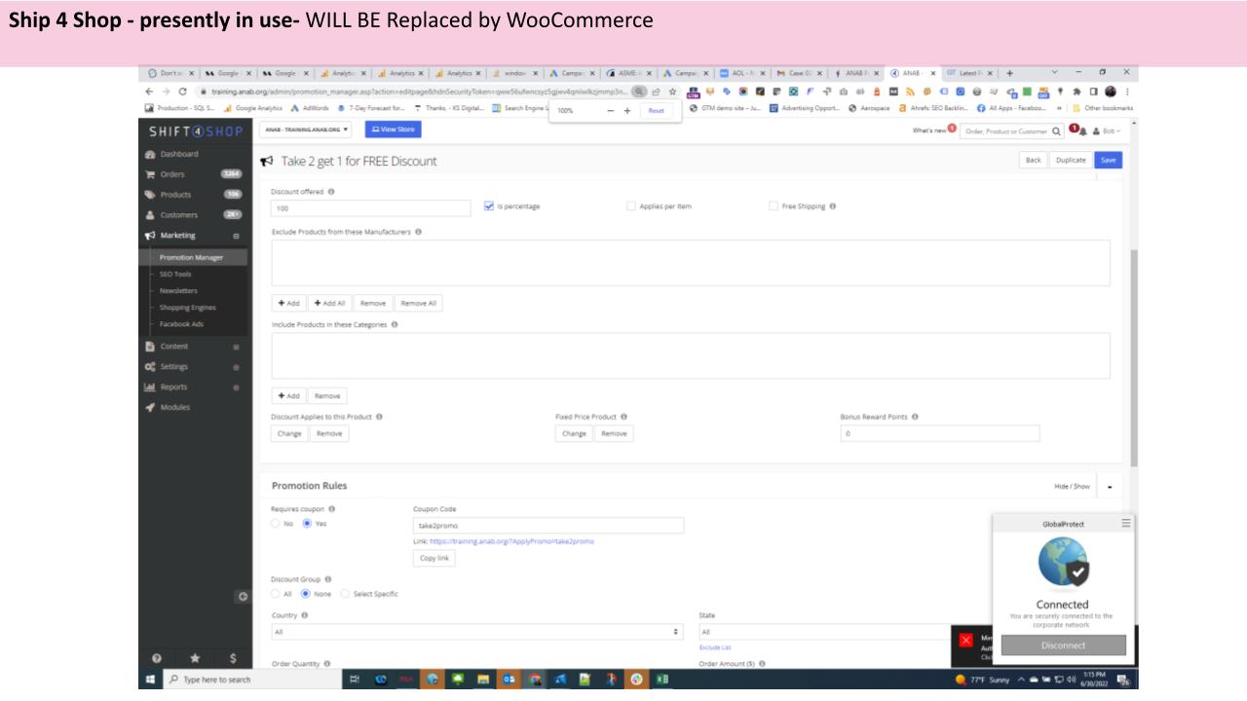Click the Save button
Image resolution: width=1247 pixels, height=701 pixels.
[x=1108, y=160]
